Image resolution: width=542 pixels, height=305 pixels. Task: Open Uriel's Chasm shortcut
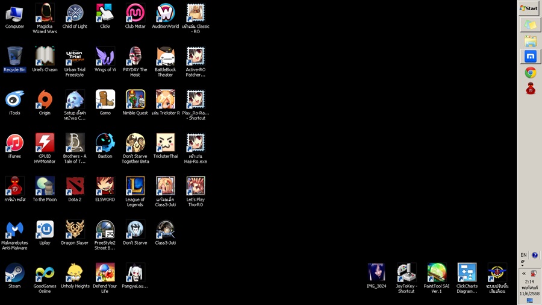(45, 59)
